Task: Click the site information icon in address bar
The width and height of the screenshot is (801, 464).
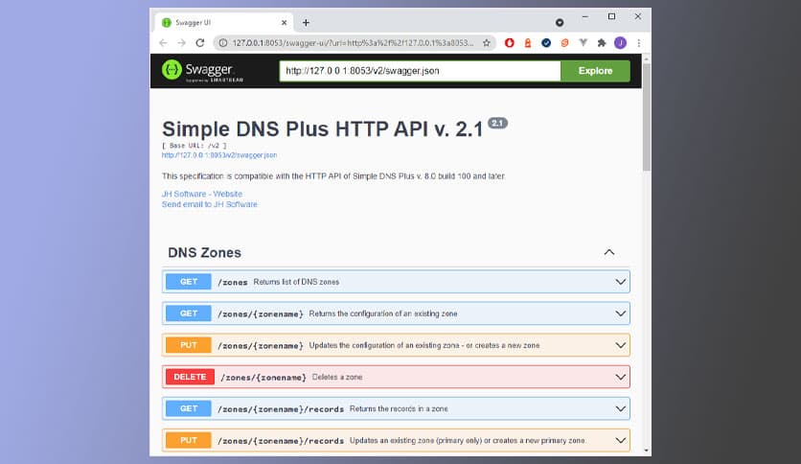Action: (222, 43)
